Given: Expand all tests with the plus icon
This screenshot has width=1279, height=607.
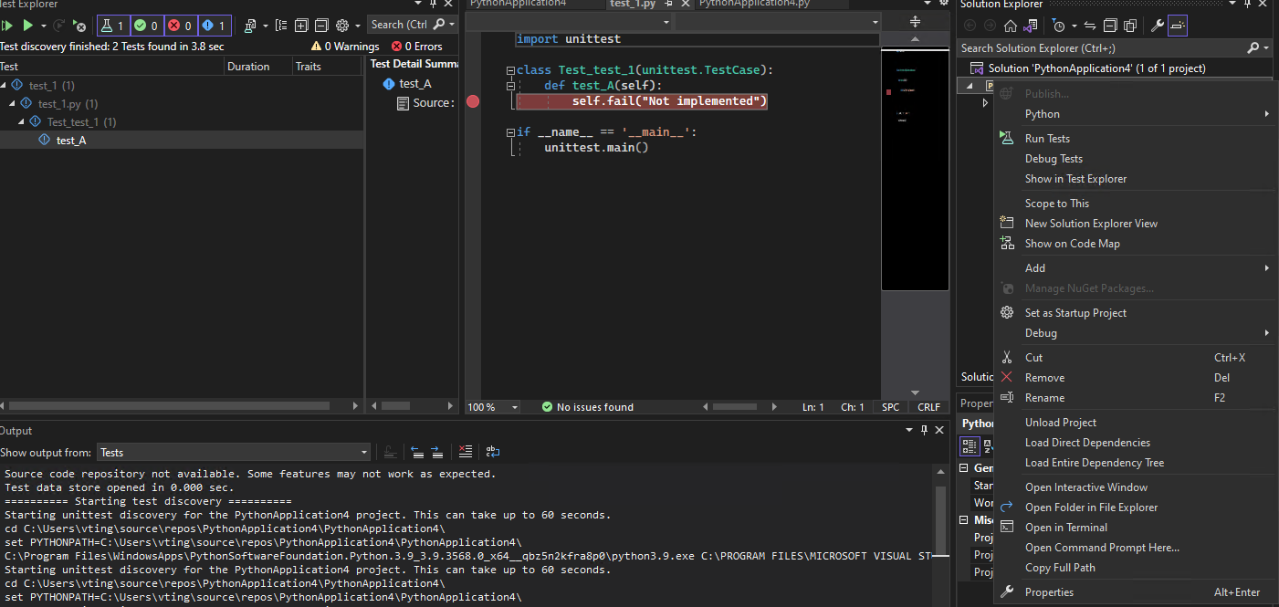Looking at the screenshot, I should tap(301, 26).
